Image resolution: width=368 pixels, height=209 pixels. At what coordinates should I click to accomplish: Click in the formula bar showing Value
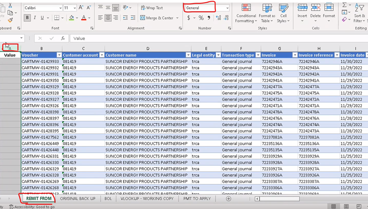(218, 38)
